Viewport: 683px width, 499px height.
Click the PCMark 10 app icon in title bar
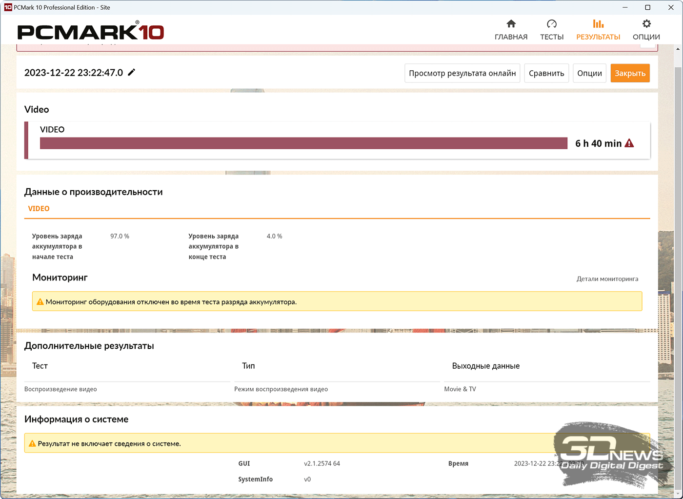(x=8, y=7)
